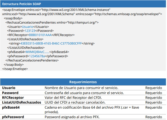The height and width of the screenshot is (120, 167).
Task: Click the "UUID del CFDI a rechazar cancelación" description
Action: coord(75,103)
